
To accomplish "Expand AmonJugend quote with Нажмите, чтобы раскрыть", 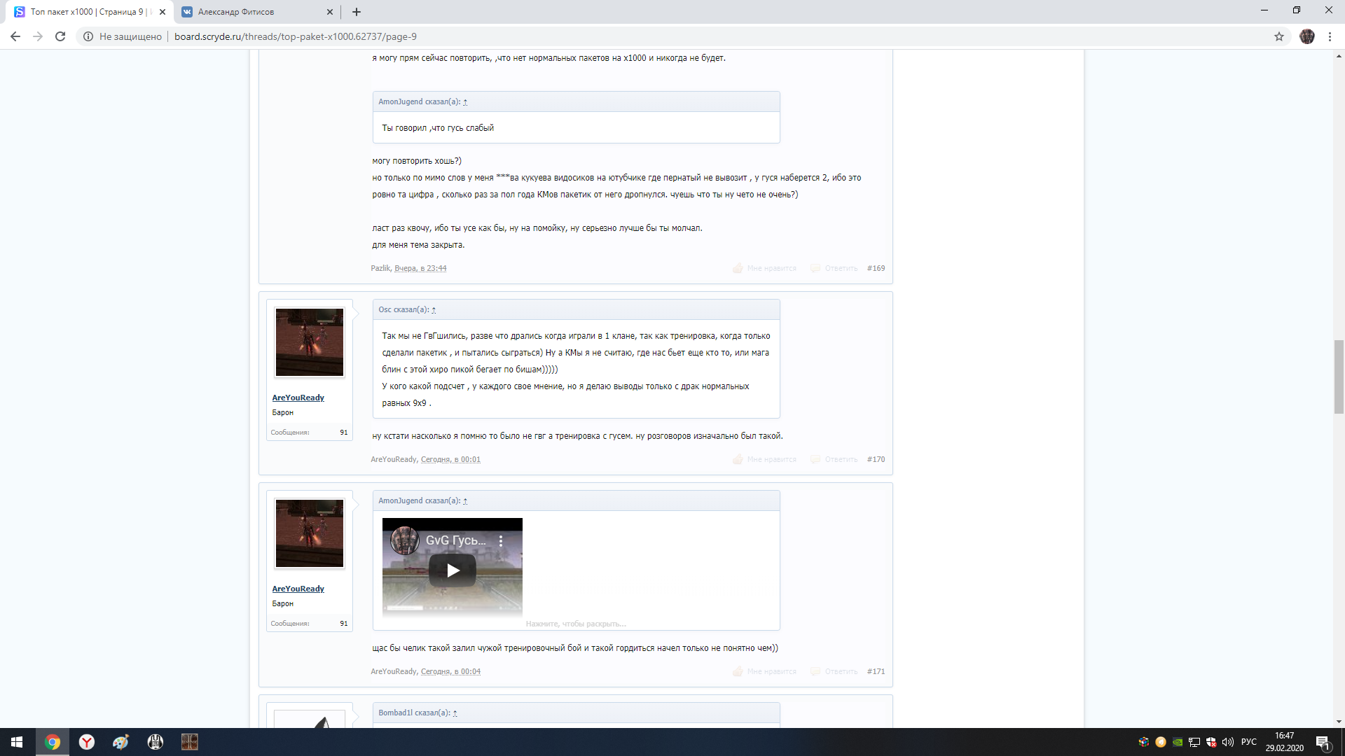I will 575,624.
